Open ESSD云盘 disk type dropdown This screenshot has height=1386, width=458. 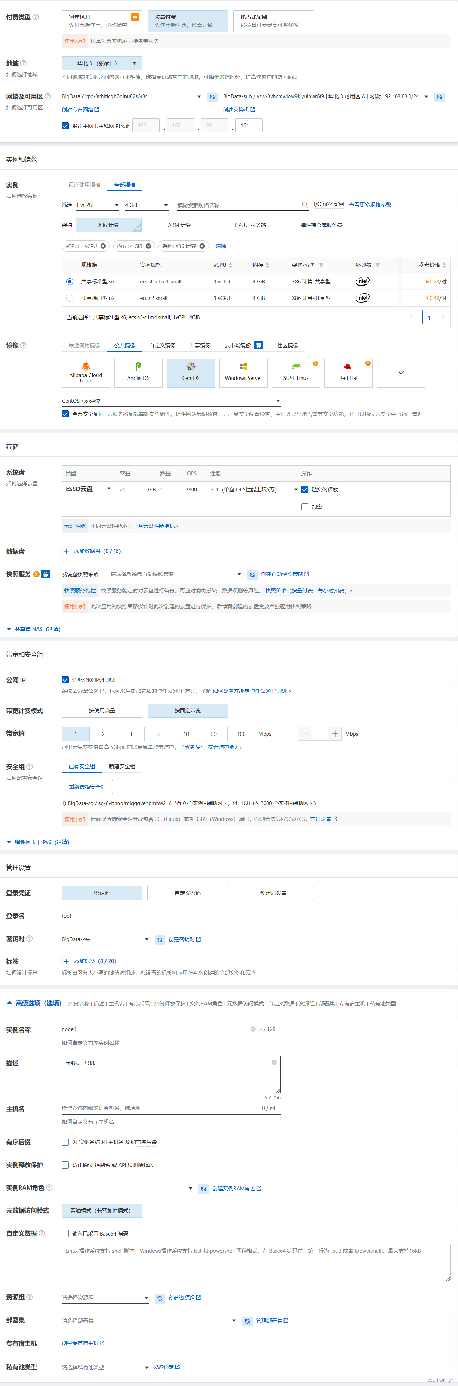click(88, 489)
